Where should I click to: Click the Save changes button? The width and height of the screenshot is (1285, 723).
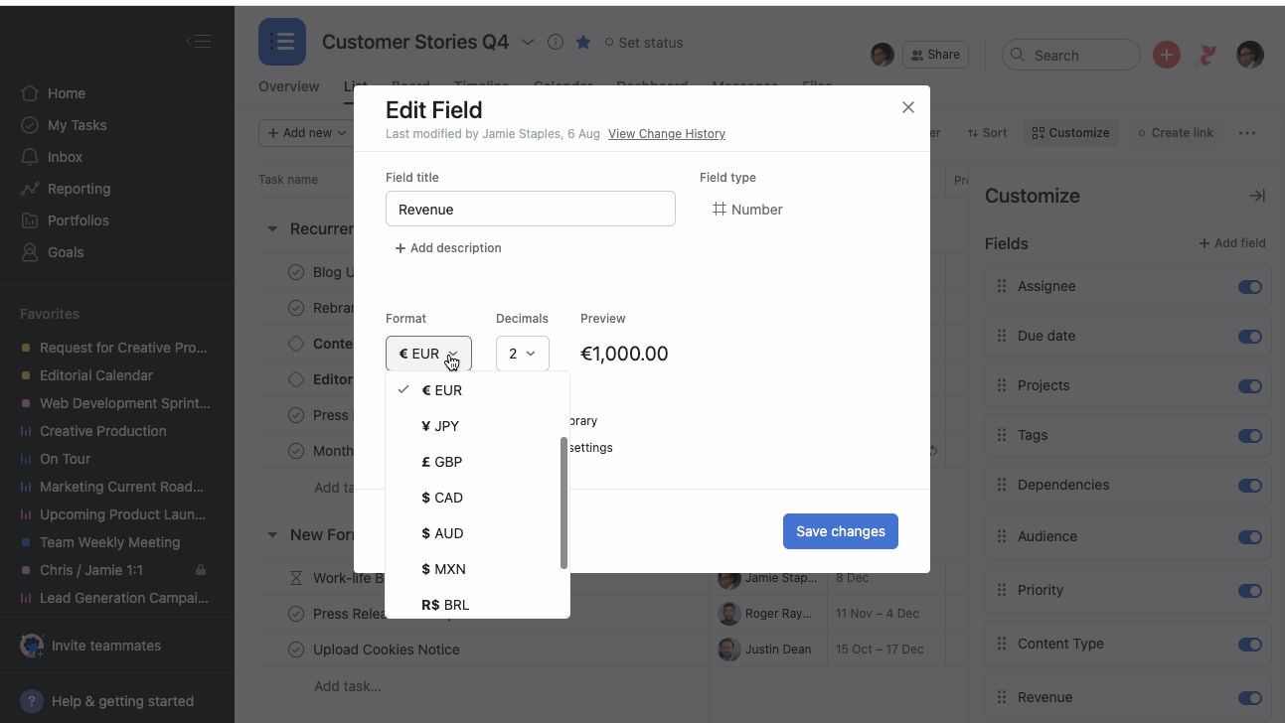(840, 531)
